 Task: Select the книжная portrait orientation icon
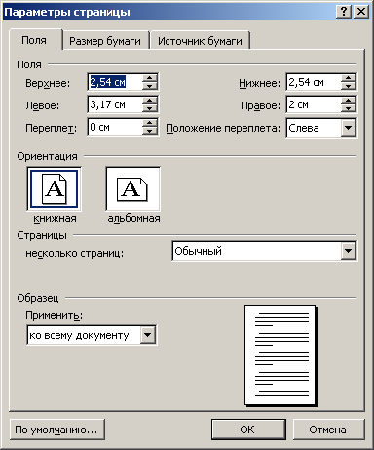click(x=54, y=189)
